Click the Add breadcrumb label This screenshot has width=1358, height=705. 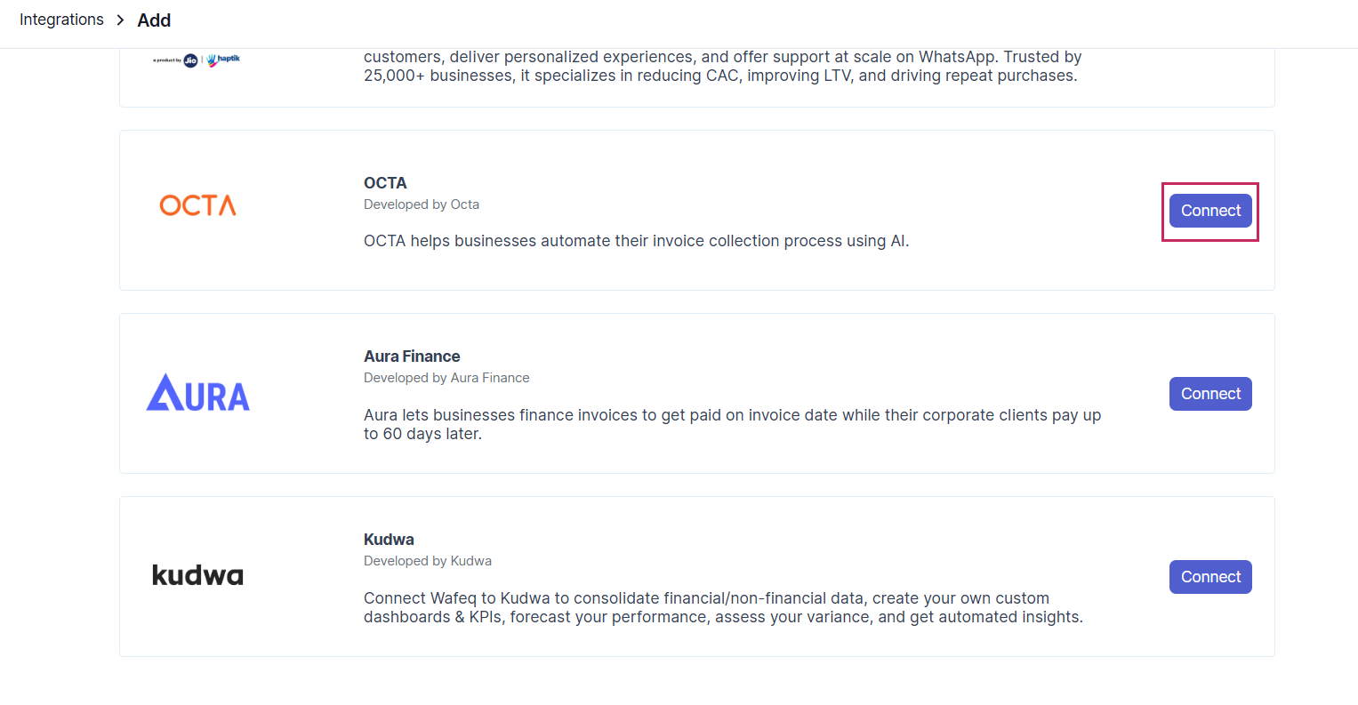point(154,20)
